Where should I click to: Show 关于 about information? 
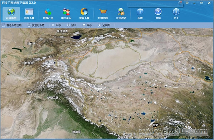[x=176, y=14]
